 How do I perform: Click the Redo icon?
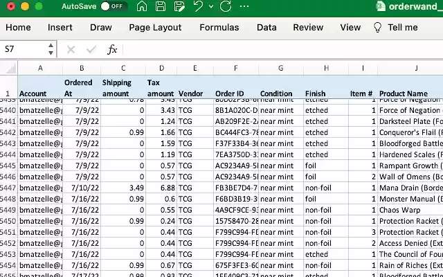tap(226, 6)
